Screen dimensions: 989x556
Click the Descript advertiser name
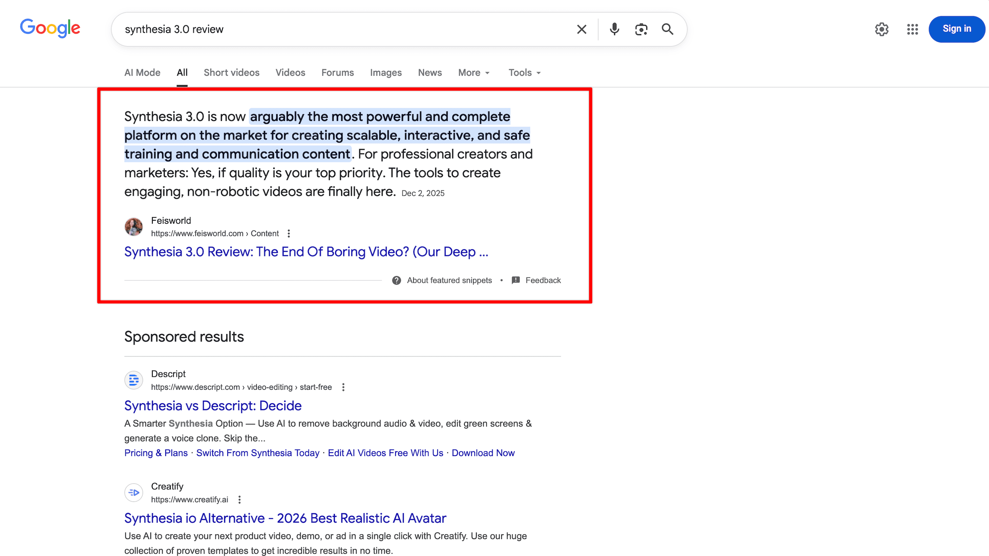(168, 374)
